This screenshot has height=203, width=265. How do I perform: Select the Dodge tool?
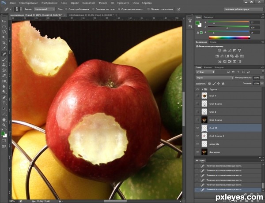(x=4, y=92)
